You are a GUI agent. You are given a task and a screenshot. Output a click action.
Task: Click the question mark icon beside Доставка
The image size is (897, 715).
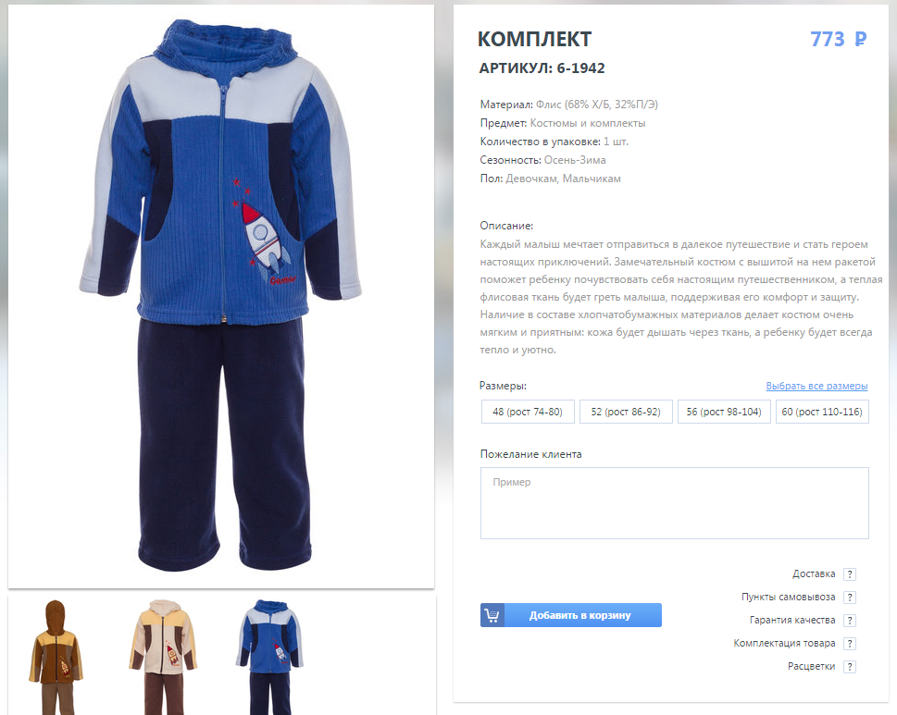(850, 574)
